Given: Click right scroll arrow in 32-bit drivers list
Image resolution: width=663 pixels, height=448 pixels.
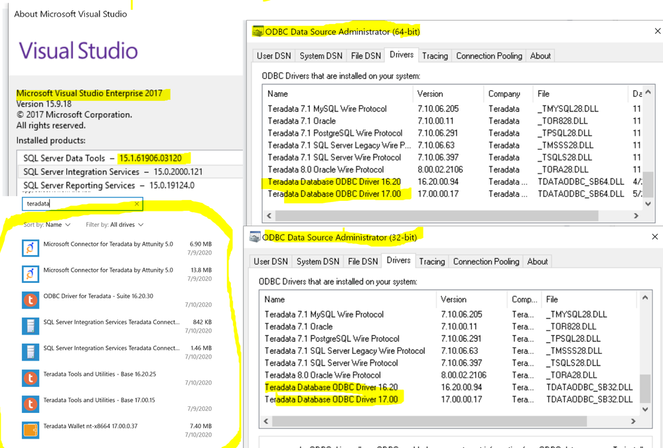Looking at the screenshot, I should (632, 421).
